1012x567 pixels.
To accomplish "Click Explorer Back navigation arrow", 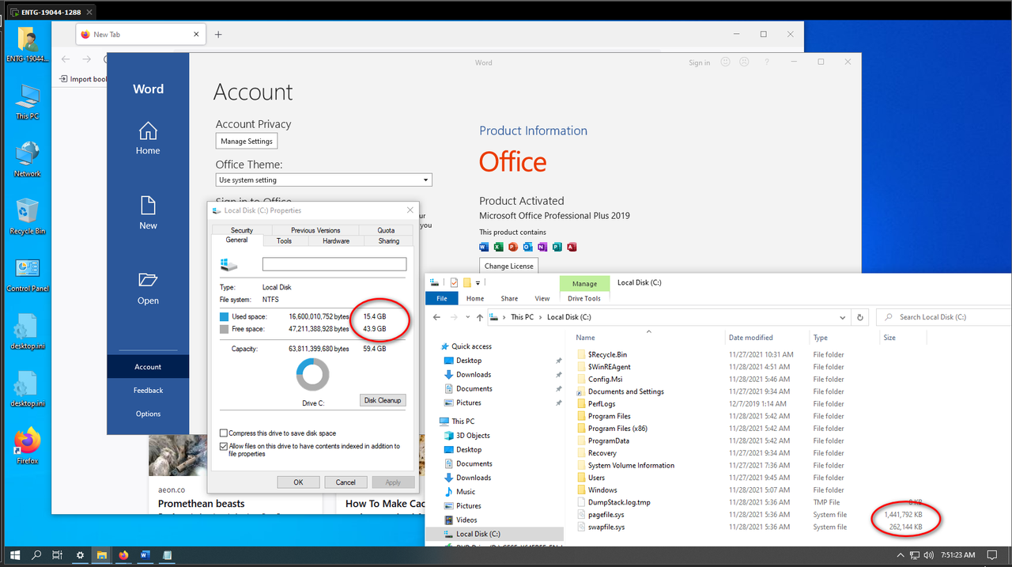I will tap(436, 317).
